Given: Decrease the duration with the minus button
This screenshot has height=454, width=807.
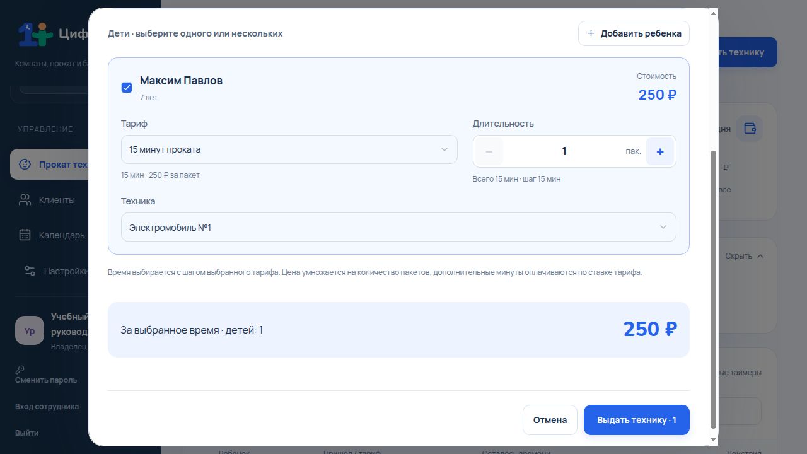Looking at the screenshot, I should click(489, 151).
